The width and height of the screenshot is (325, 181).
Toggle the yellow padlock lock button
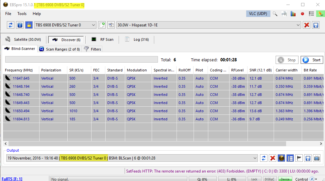point(29,25)
